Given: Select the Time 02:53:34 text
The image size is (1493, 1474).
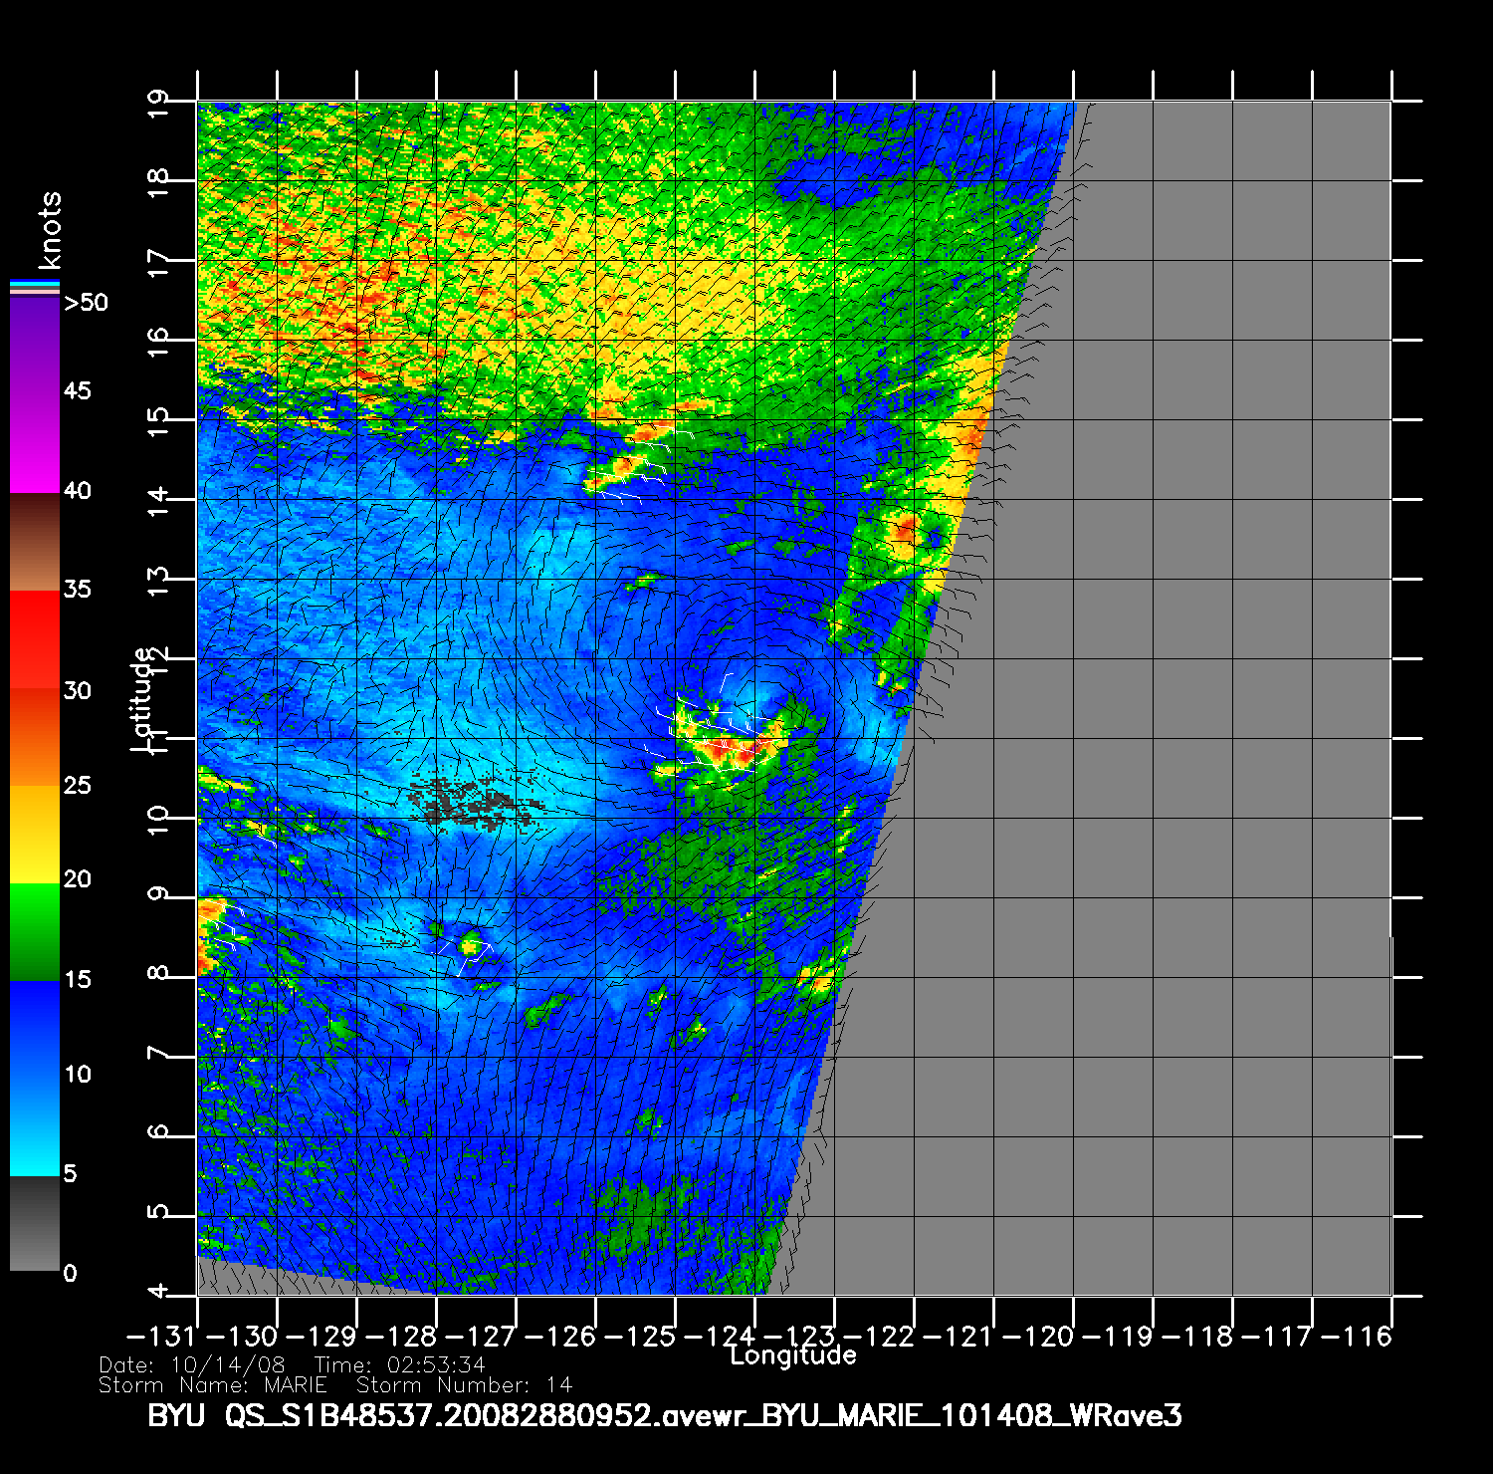Looking at the screenshot, I should tap(400, 1365).
